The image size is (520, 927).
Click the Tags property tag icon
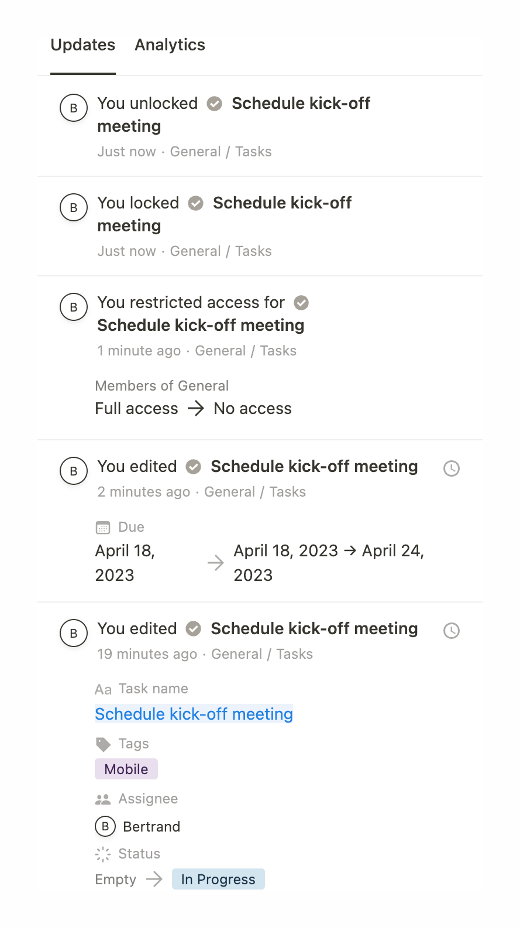click(103, 744)
